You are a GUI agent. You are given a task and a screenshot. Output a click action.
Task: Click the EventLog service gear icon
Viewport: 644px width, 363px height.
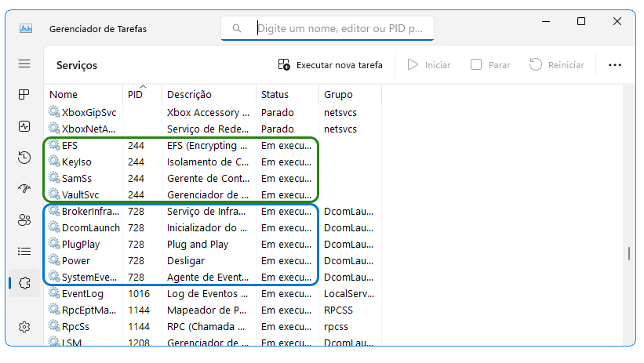[54, 292]
